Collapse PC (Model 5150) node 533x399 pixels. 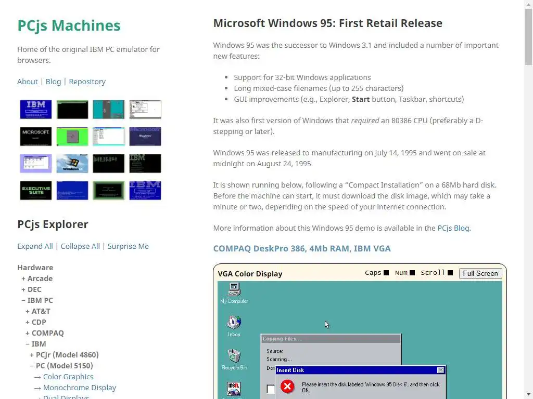point(61,365)
